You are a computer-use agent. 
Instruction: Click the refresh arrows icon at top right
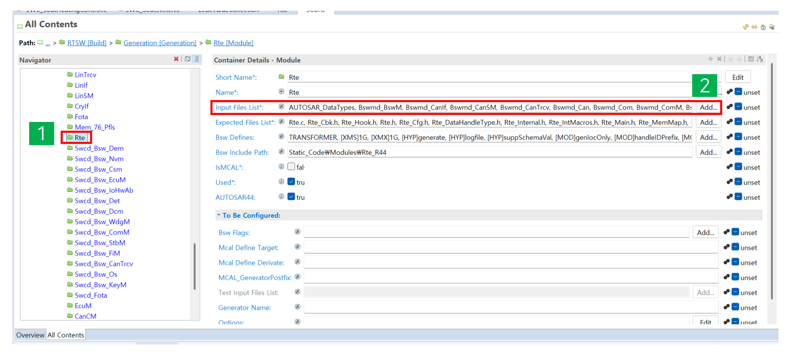point(745,27)
